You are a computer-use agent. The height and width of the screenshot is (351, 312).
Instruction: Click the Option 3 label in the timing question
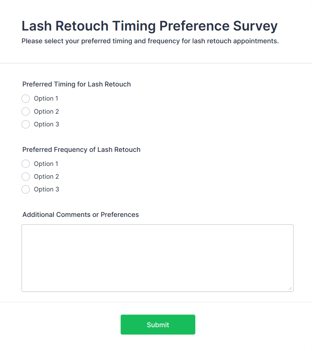pos(46,124)
